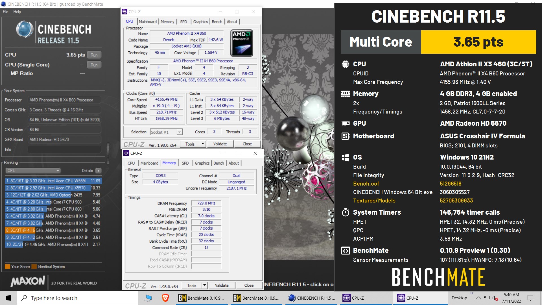Open the Cinebench File menu
Image resolution: width=542 pixels, height=305 pixels.
click(6, 12)
